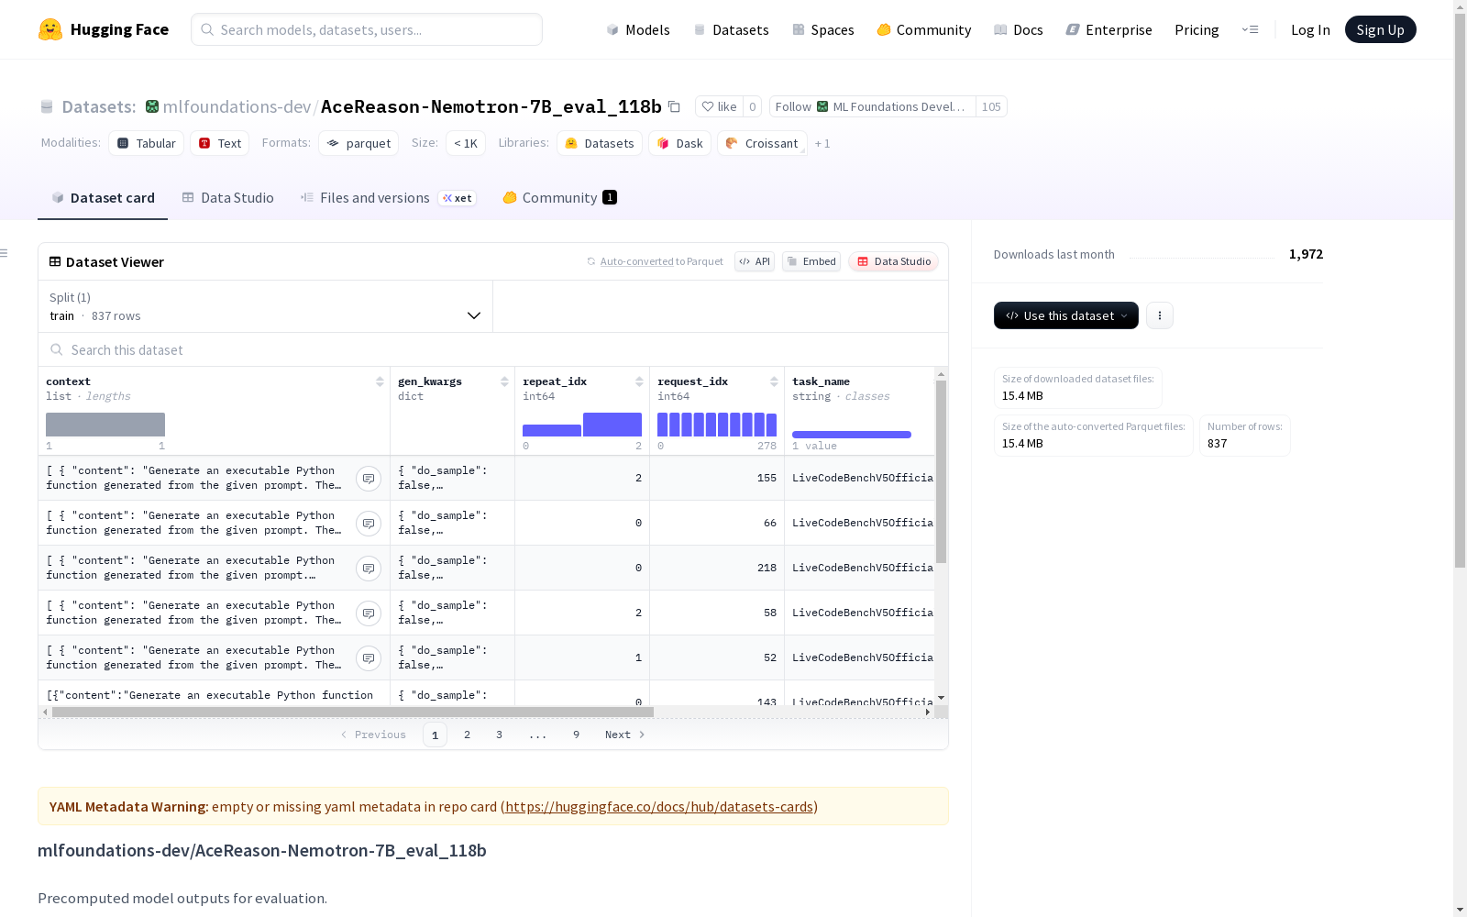The image size is (1467, 917).
Task: Click the like heart button
Action: point(719,106)
